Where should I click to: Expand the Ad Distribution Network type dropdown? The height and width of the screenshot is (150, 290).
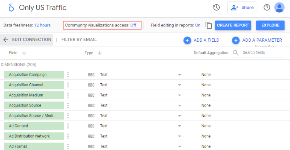click(179, 136)
